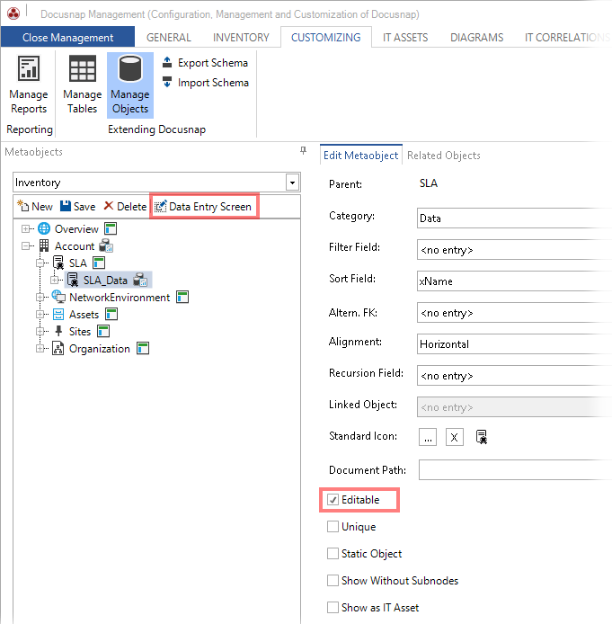The height and width of the screenshot is (624, 612).
Task: Click the Sort Field xName box
Action: coord(514,281)
